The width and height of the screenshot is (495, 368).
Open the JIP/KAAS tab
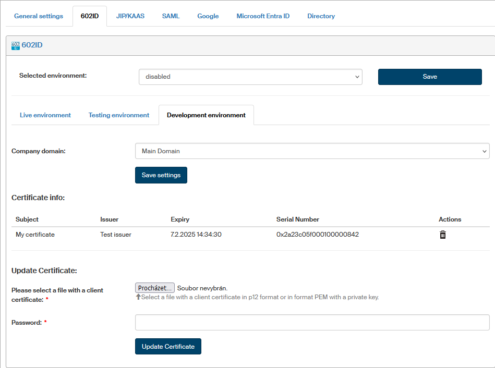(x=130, y=16)
